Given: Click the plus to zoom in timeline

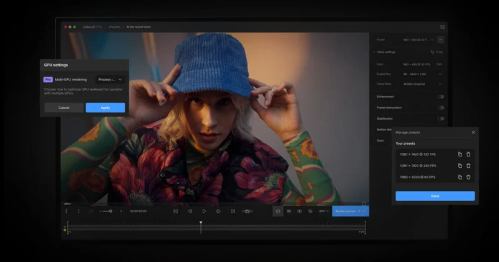Looking at the screenshot, I should tap(121, 211).
